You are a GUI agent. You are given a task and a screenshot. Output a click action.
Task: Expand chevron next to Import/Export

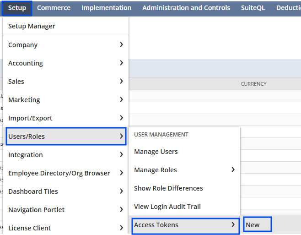tap(121, 118)
